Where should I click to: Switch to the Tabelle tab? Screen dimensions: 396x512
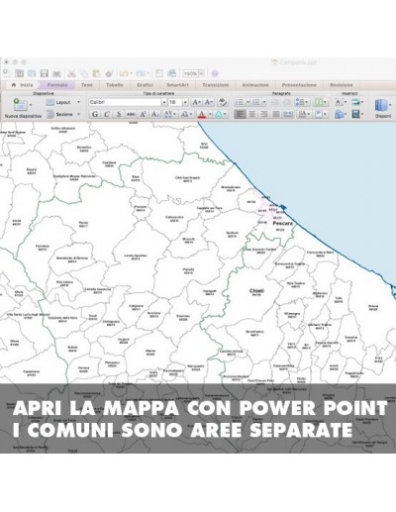tap(115, 85)
